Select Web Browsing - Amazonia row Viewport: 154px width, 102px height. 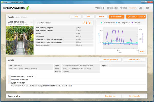[64, 31]
